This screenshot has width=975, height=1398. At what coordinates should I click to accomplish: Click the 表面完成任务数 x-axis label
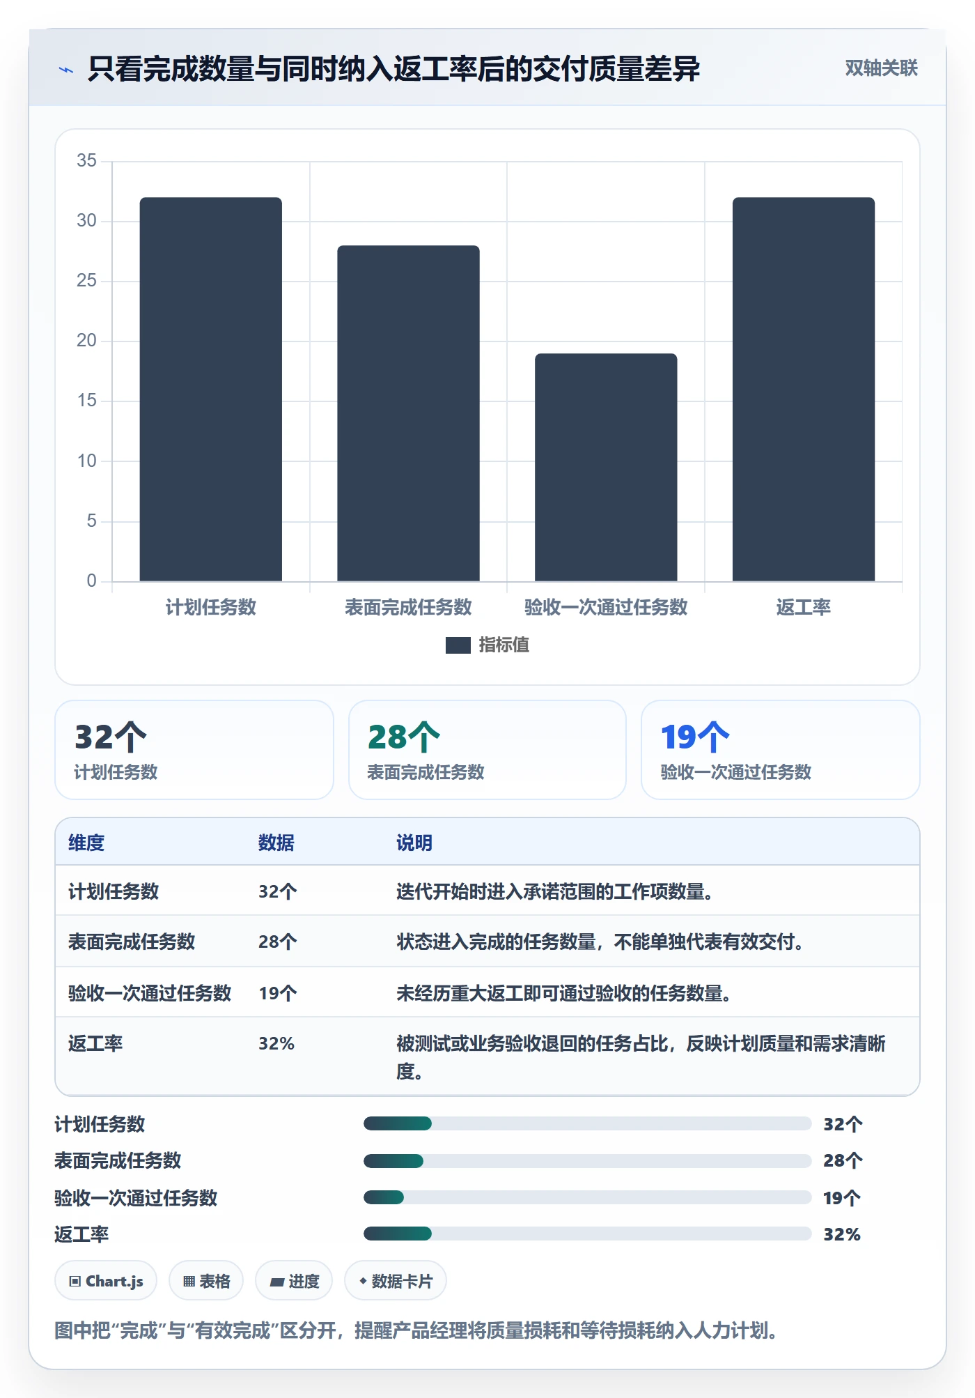tap(409, 607)
